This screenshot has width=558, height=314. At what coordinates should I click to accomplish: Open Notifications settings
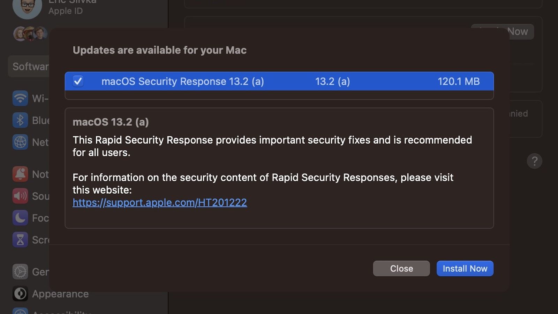pos(21,174)
